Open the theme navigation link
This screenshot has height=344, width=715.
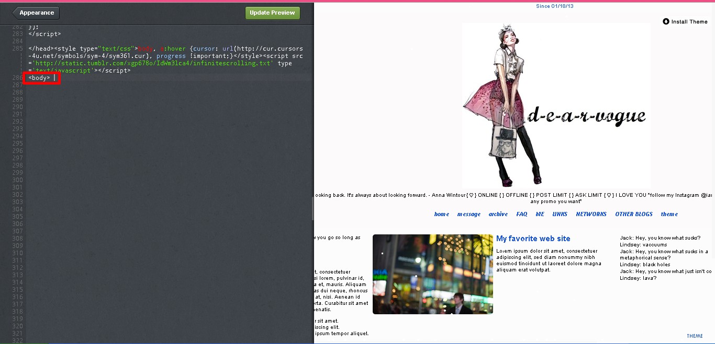[x=669, y=214]
